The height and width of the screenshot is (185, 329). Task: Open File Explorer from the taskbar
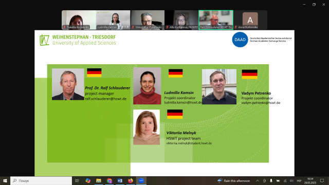click(99, 180)
